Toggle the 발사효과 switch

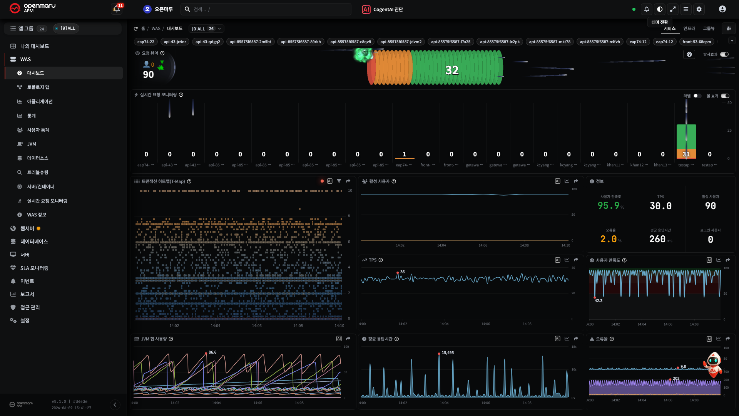[x=724, y=54]
